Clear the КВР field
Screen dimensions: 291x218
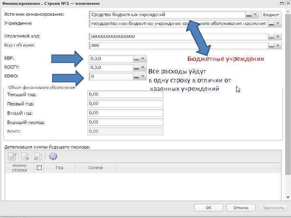click(143, 59)
